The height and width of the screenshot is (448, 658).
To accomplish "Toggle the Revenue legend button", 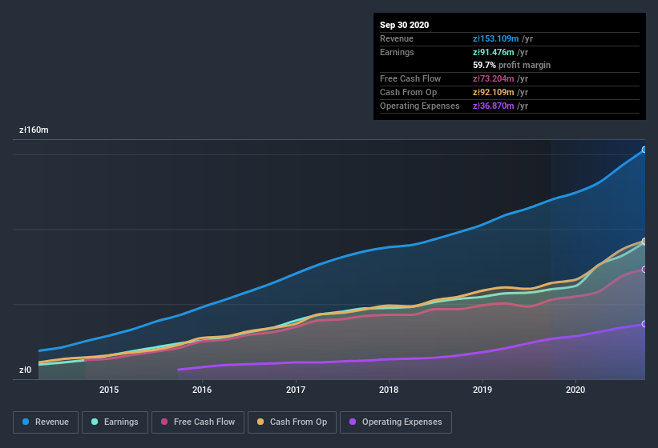I will click(46, 422).
